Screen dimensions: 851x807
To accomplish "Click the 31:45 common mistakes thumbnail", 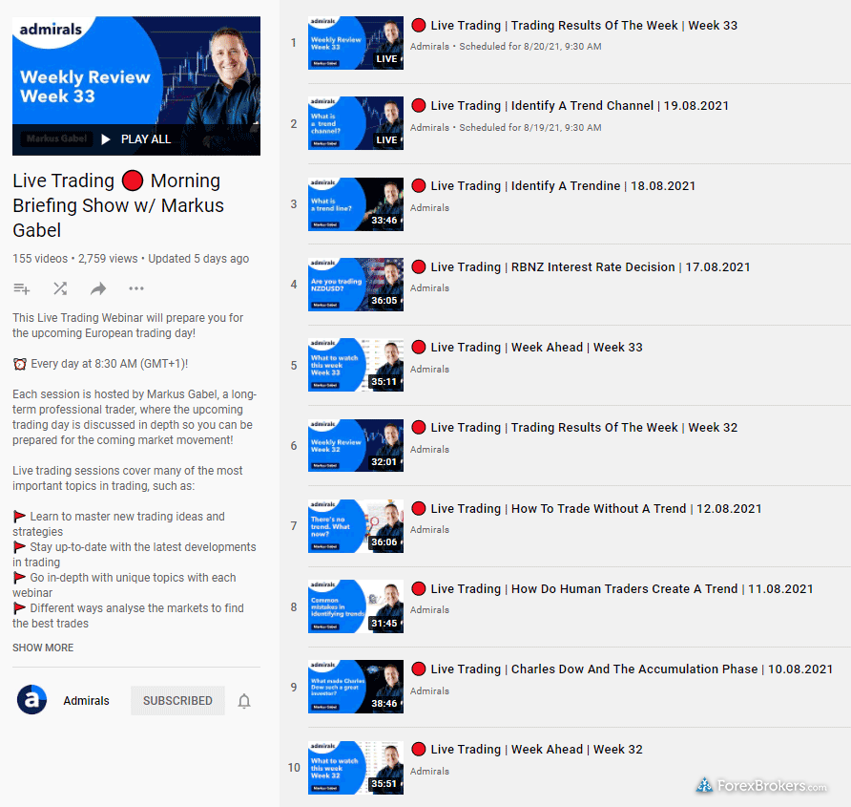I will (x=356, y=606).
